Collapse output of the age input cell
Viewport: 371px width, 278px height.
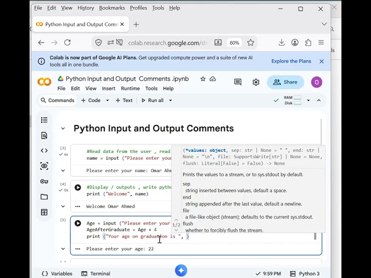63,248
